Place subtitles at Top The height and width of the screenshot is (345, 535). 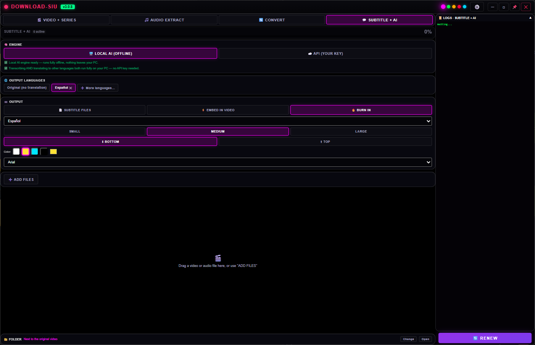tap(325, 142)
